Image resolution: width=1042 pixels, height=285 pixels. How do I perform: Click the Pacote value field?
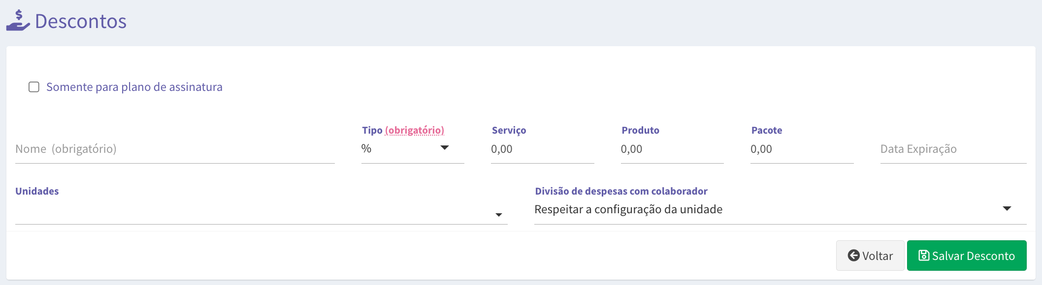[x=802, y=149]
